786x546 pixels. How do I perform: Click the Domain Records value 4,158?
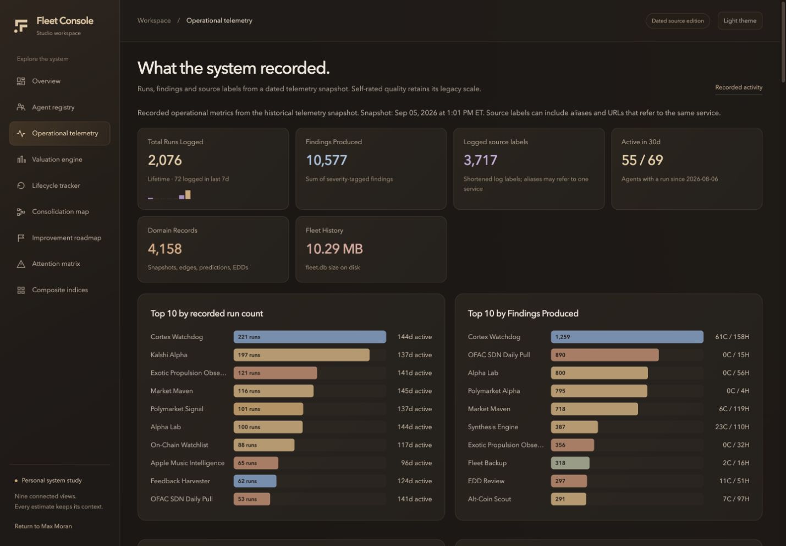pos(164,249)
